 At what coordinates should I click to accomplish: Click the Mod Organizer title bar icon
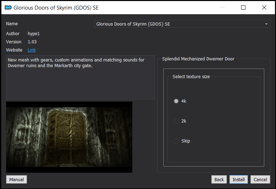tap(8, 7)
